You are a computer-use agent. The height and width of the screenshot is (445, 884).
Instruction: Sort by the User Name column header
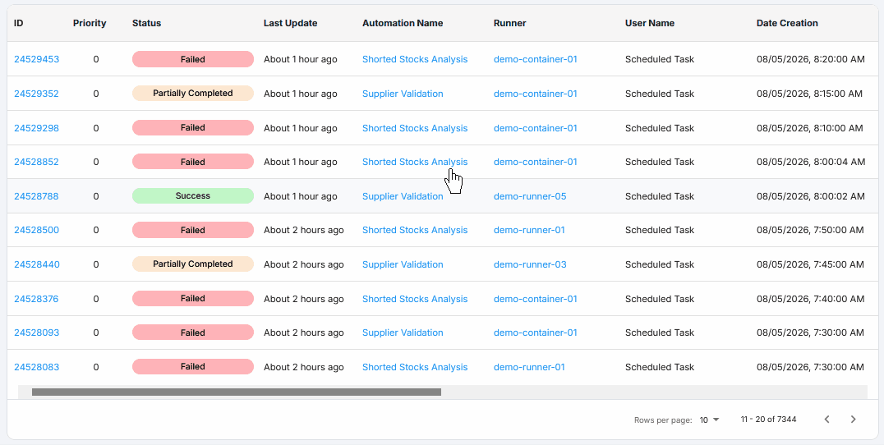[x=650, y=23]
